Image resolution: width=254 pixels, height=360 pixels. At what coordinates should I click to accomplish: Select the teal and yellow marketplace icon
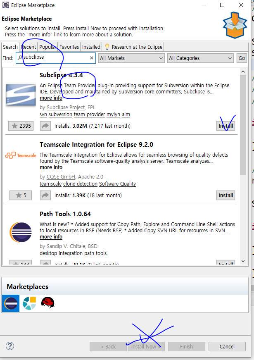pyautogui.click(x=29, y=303)
